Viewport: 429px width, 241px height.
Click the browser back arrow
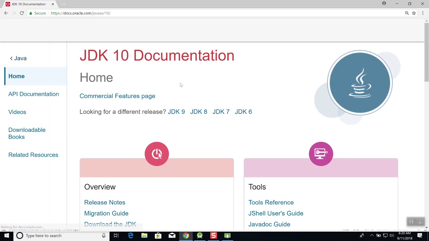tap(6, 13)
